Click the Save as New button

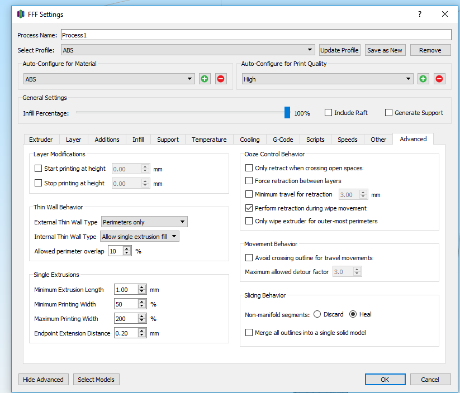pyautogui.click(x=385, y=50)
